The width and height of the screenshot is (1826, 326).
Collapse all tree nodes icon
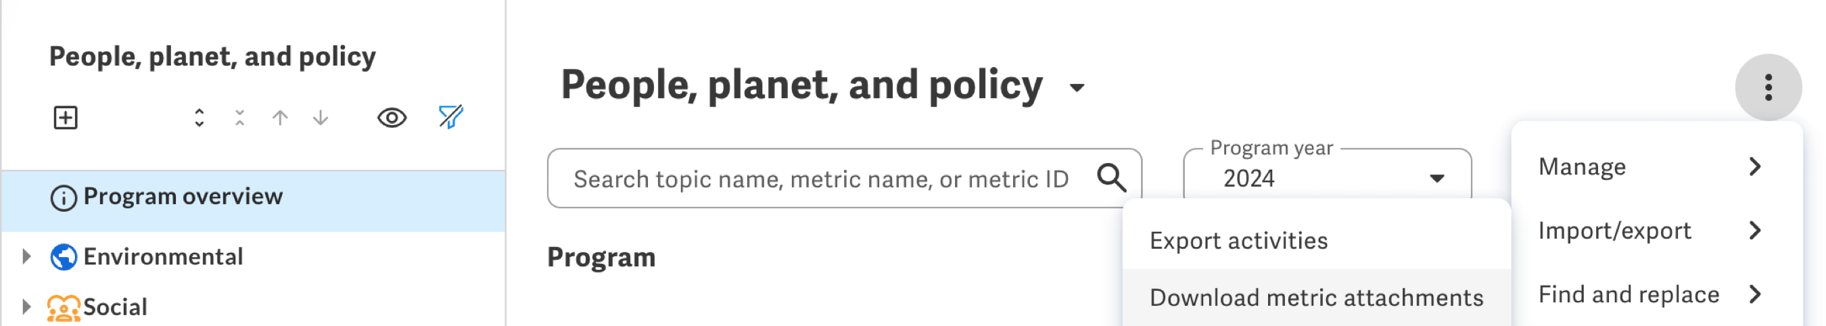tap(239, 118)
